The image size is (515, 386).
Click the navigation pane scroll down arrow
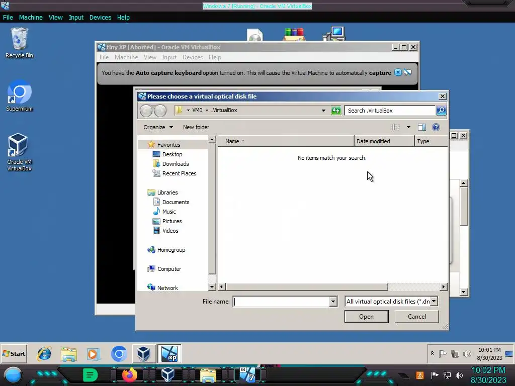pyautogui.click(x=212, y=287)
